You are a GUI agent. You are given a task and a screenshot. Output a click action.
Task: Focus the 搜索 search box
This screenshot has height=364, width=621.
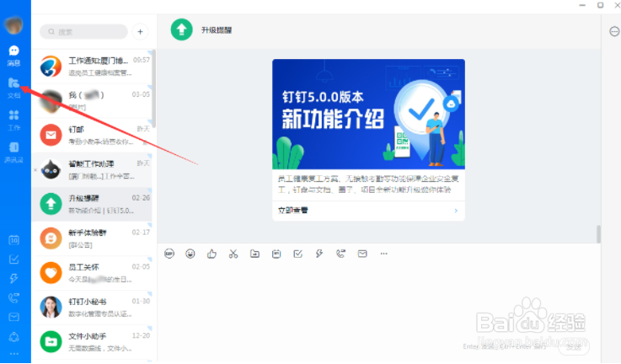[x=83, y=32]
